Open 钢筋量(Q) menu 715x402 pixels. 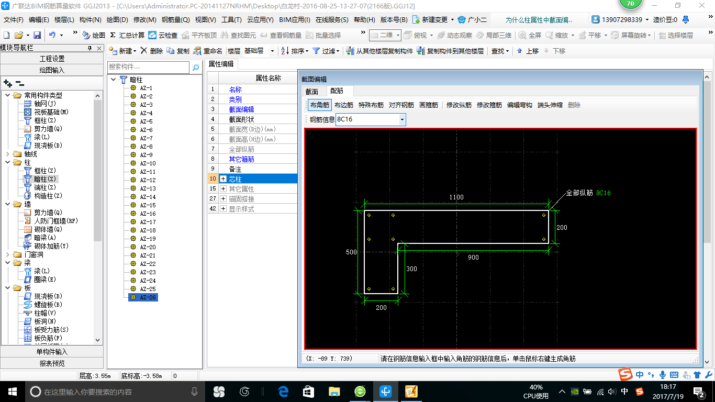[x=175, y=20]
